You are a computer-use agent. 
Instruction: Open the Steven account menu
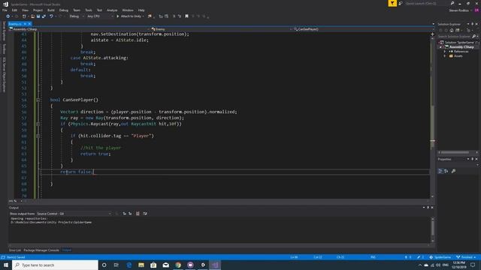[x=460, y=10]
